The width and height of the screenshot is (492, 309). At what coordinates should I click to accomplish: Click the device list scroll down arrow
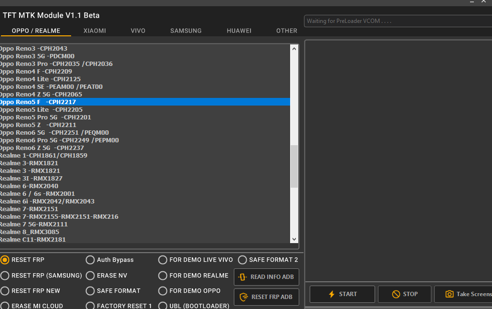pos(294,239)
